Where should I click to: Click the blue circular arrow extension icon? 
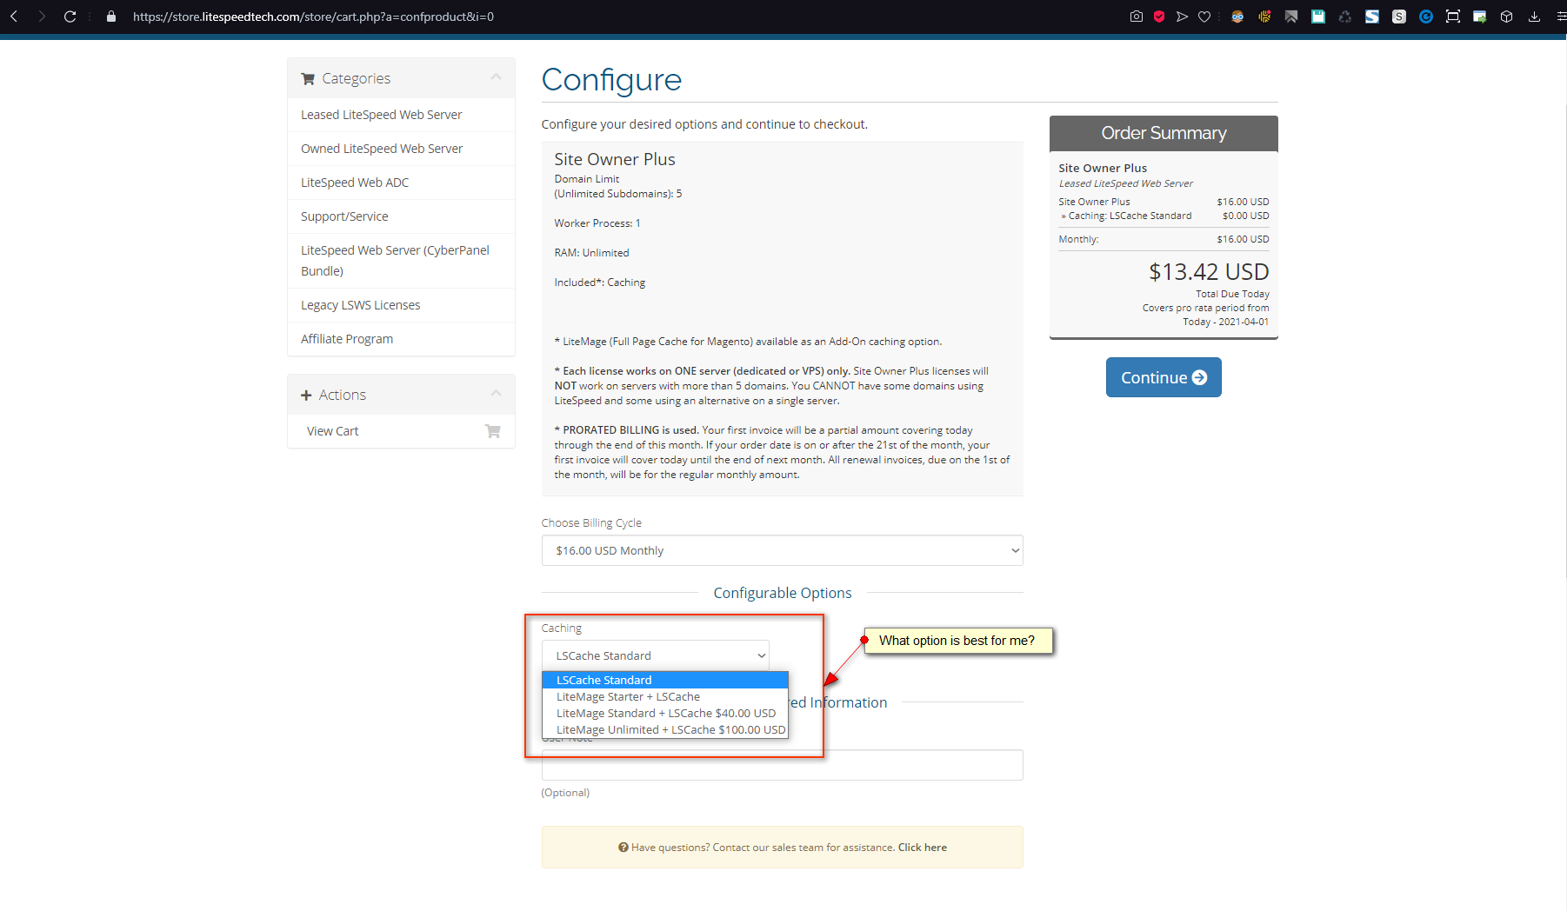point(1426,17)
